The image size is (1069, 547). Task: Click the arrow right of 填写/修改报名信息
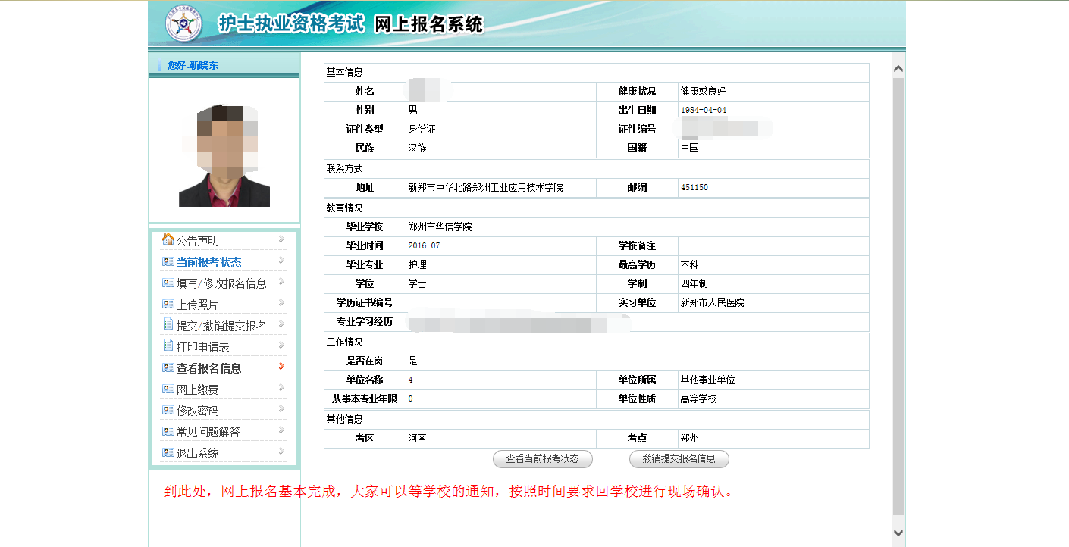[x=281, y=282]
